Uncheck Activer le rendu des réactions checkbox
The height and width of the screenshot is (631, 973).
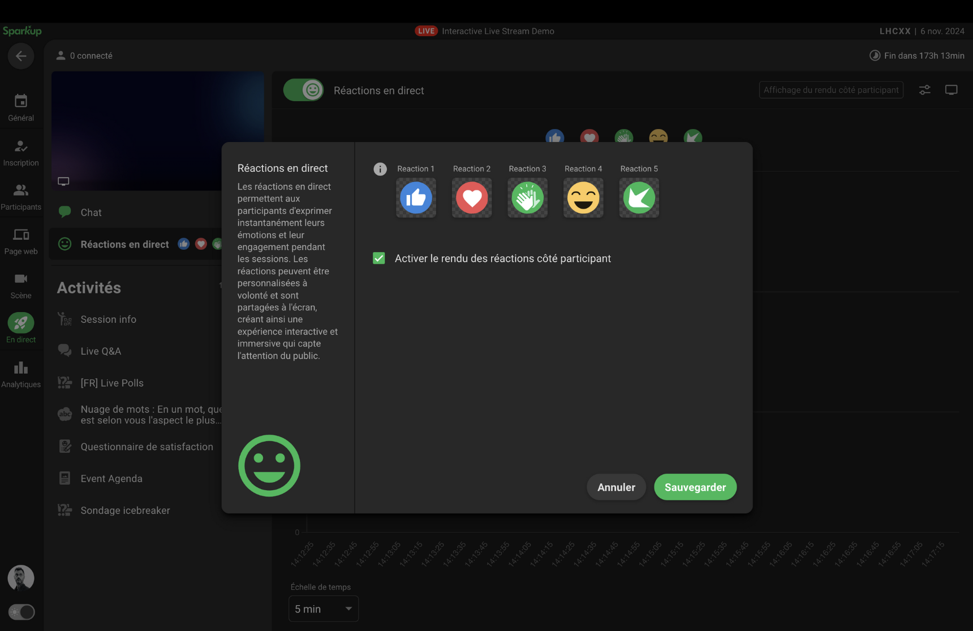pos(379,258)
